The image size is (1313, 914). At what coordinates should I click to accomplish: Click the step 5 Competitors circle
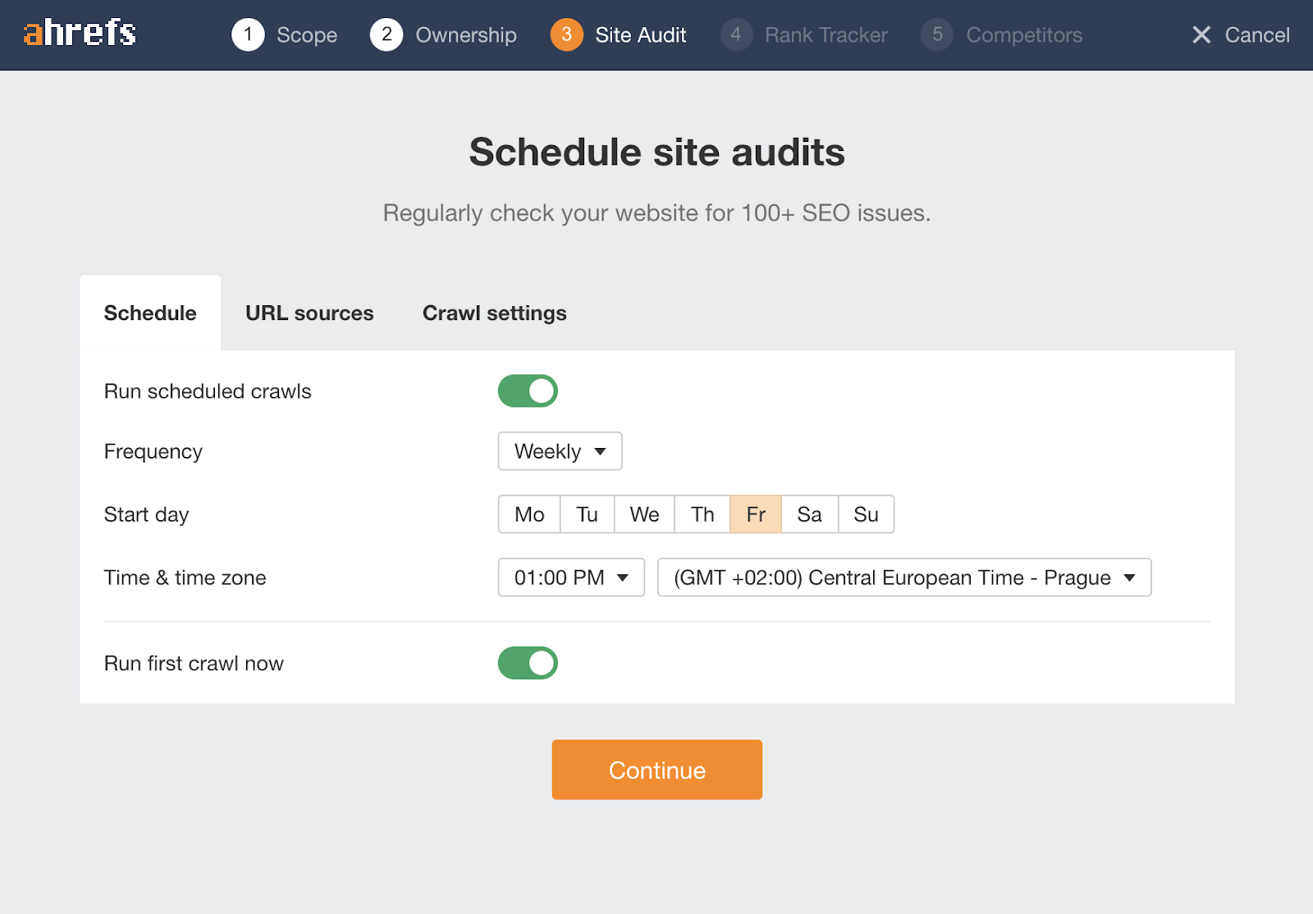click(x=937, y=34)
